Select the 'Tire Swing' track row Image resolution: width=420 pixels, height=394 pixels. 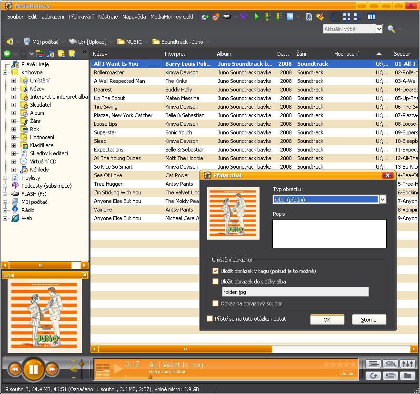click(253, 107)
